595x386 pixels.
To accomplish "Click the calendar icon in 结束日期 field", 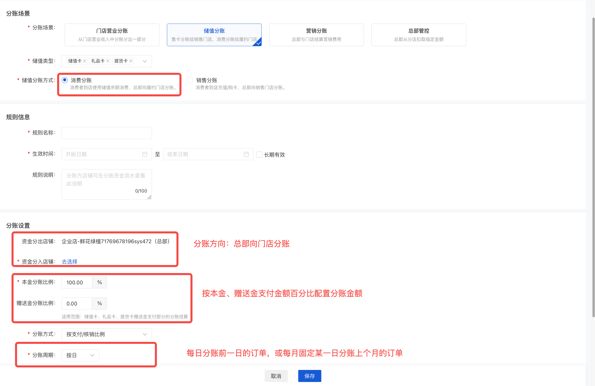I will click(x=246, y=154).
